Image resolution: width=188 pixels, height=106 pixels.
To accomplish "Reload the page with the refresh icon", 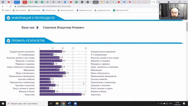I will 11,6.
